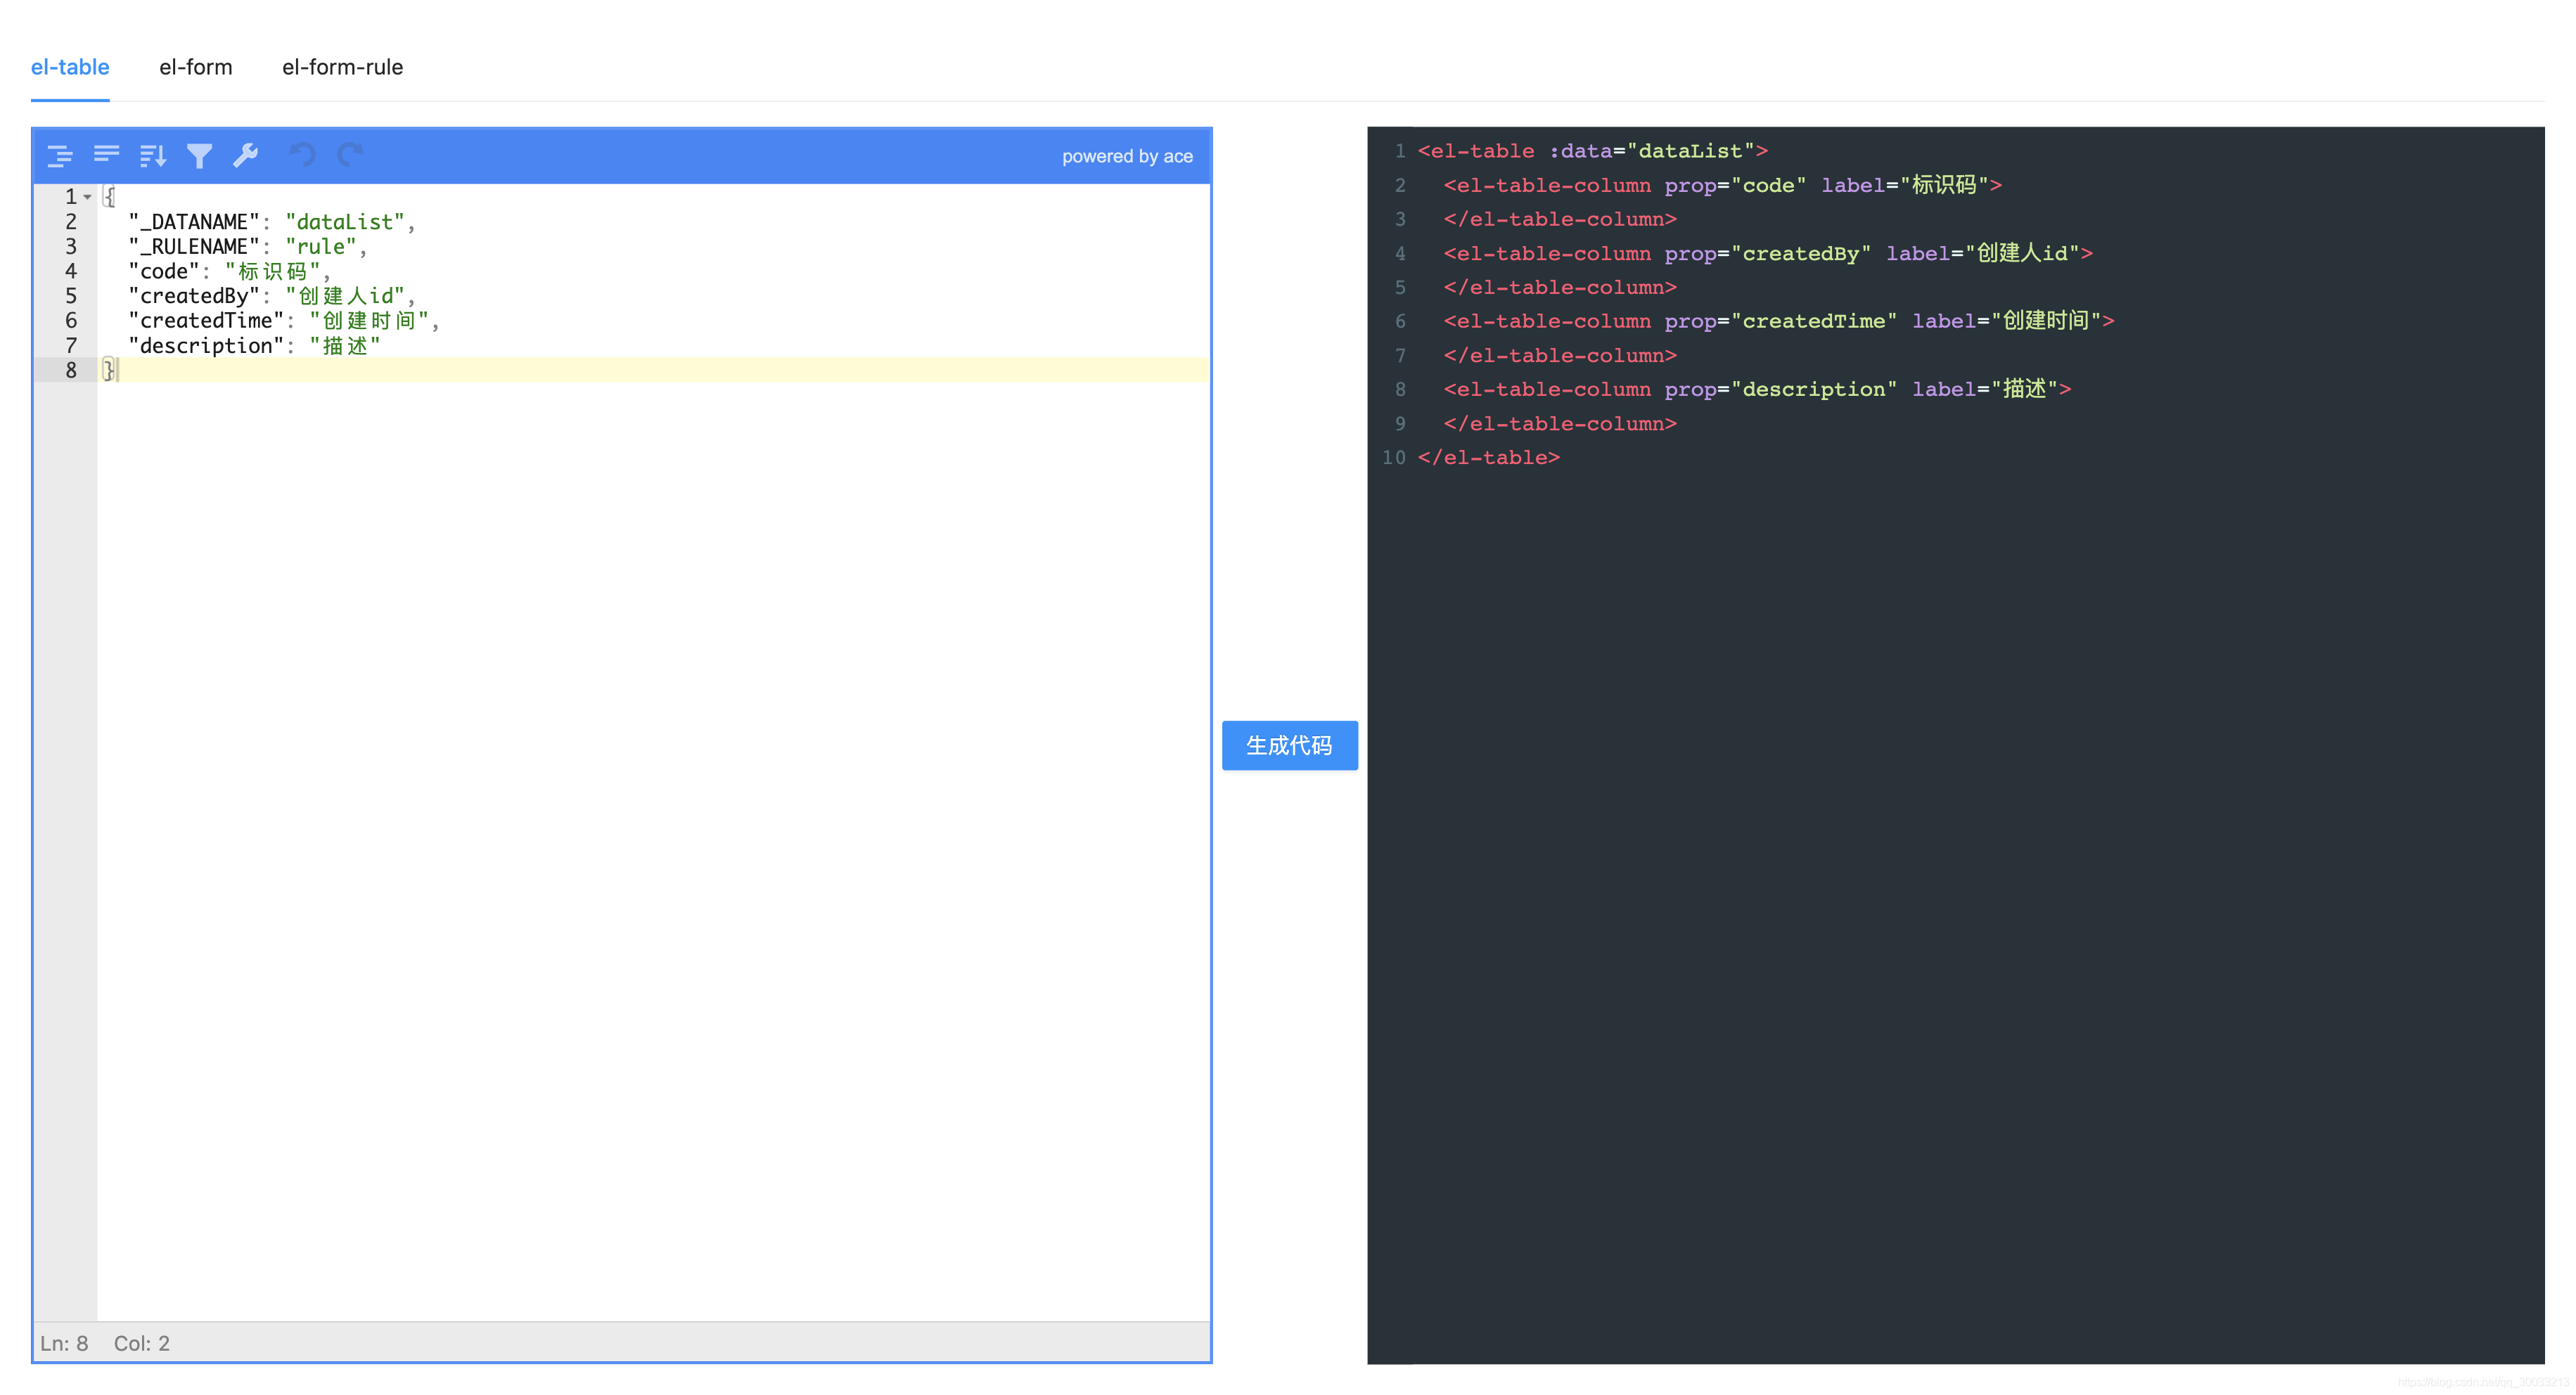2576x1395 pixels.
Task: Click the "描述" value in the JSON editor
Action: coord(345,346)
